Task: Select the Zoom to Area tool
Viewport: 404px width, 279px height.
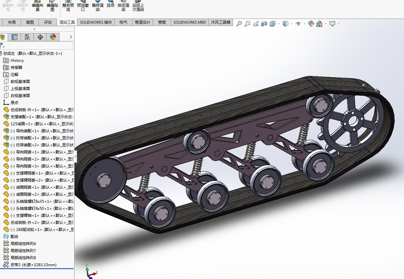Action: (247, 24)
